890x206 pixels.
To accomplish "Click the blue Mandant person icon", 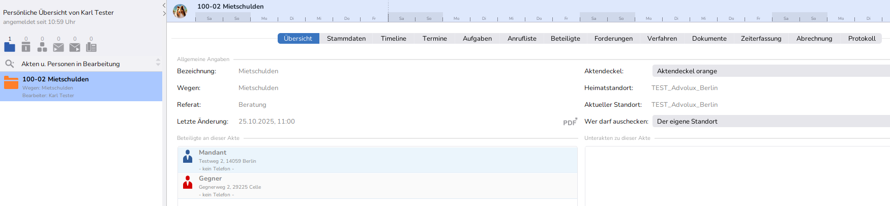I will point(188,156).
